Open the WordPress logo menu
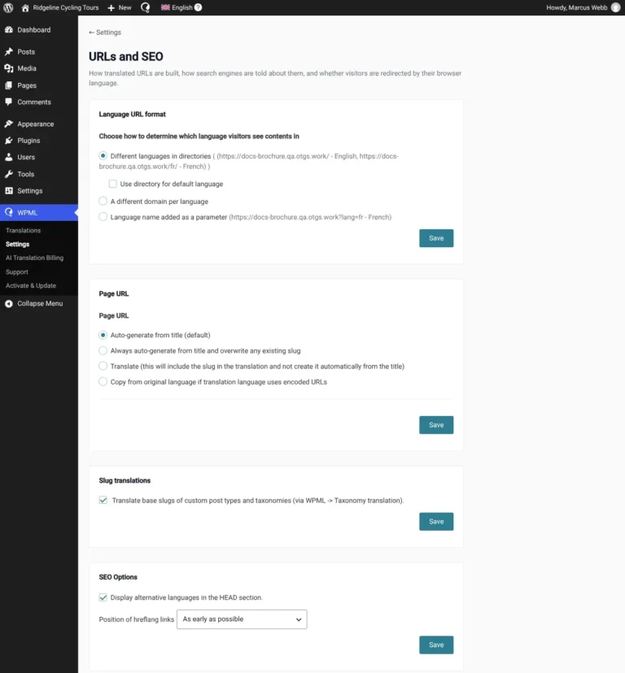The width and height of the screenshot is (625, 673). pyautogui.click(x=8, y=8)
